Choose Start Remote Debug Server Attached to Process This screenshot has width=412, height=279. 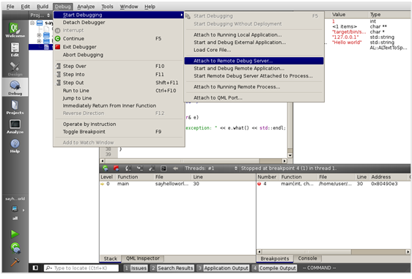254,76
